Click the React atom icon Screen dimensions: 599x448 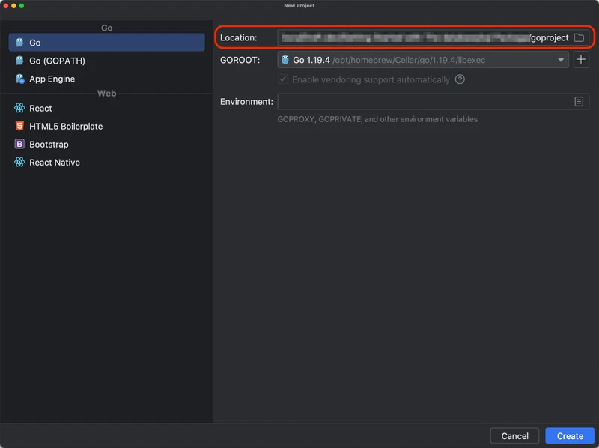[x=19, y=109]
